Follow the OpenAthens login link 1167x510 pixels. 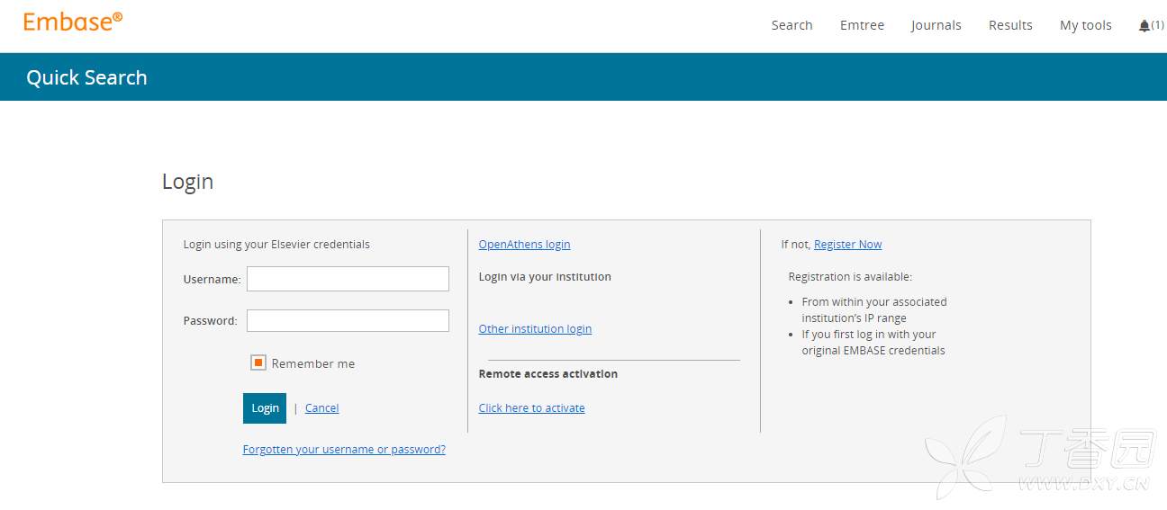point(524,245)
